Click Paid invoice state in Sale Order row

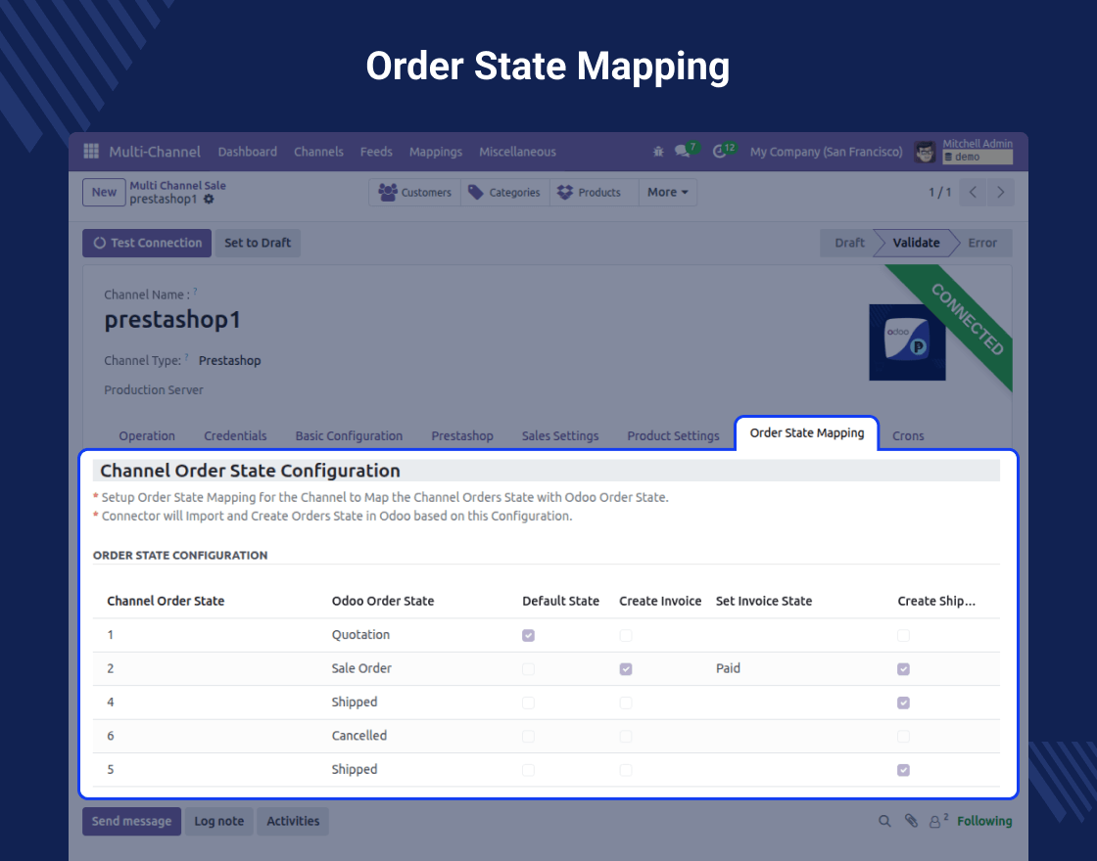tap(728, 668)
